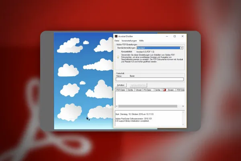Viewport: 241px width, 161px height.
Task: Click the Acrobat Distiller title bar icon
Action: tap(116, 36)
